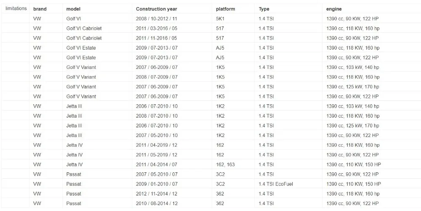Image resolution: width=421 pixels, height=211 pixels.
Task: Click the '5K1' platform cell
Action: [220, 19]
